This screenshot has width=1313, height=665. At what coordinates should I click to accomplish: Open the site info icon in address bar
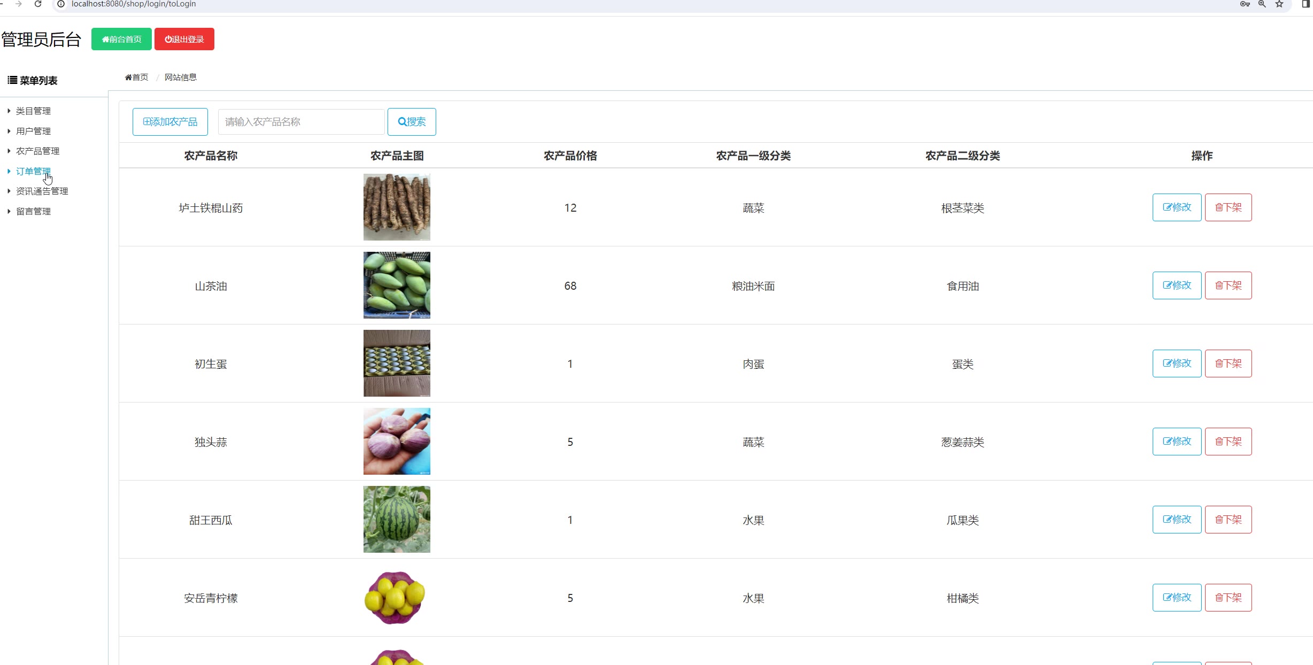(61, 4)
